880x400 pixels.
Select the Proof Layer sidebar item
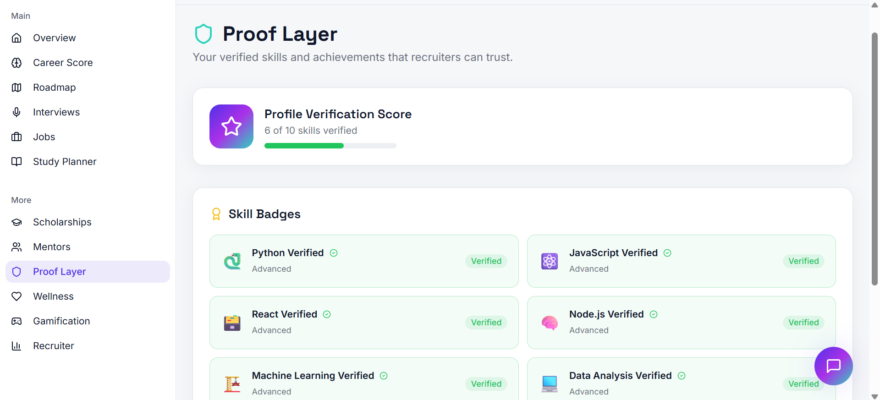[x=88, y=272]
